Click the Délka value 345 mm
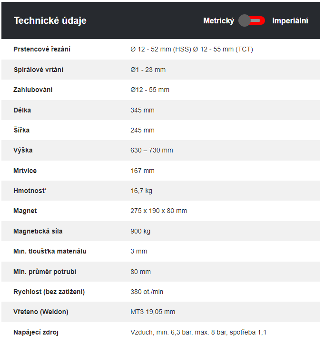 (x=142, y=110)
